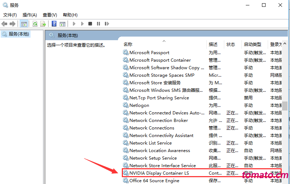Open the 帮助(H) menu

[70, 15]
